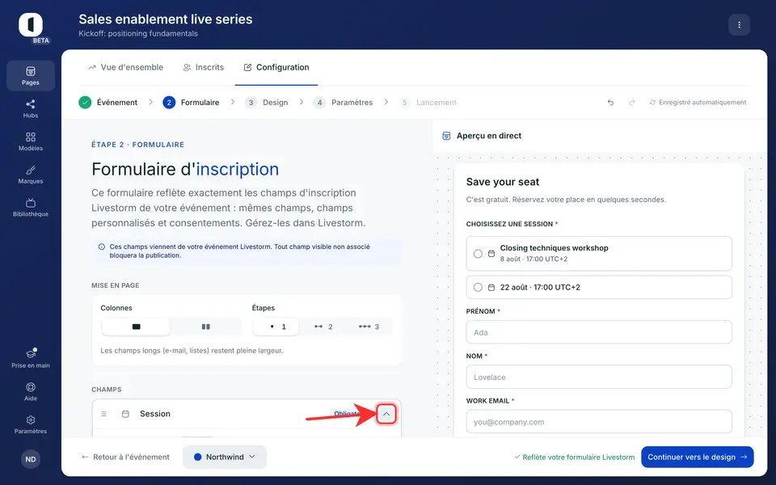Open Marques in the sidebar

[31, 175]
